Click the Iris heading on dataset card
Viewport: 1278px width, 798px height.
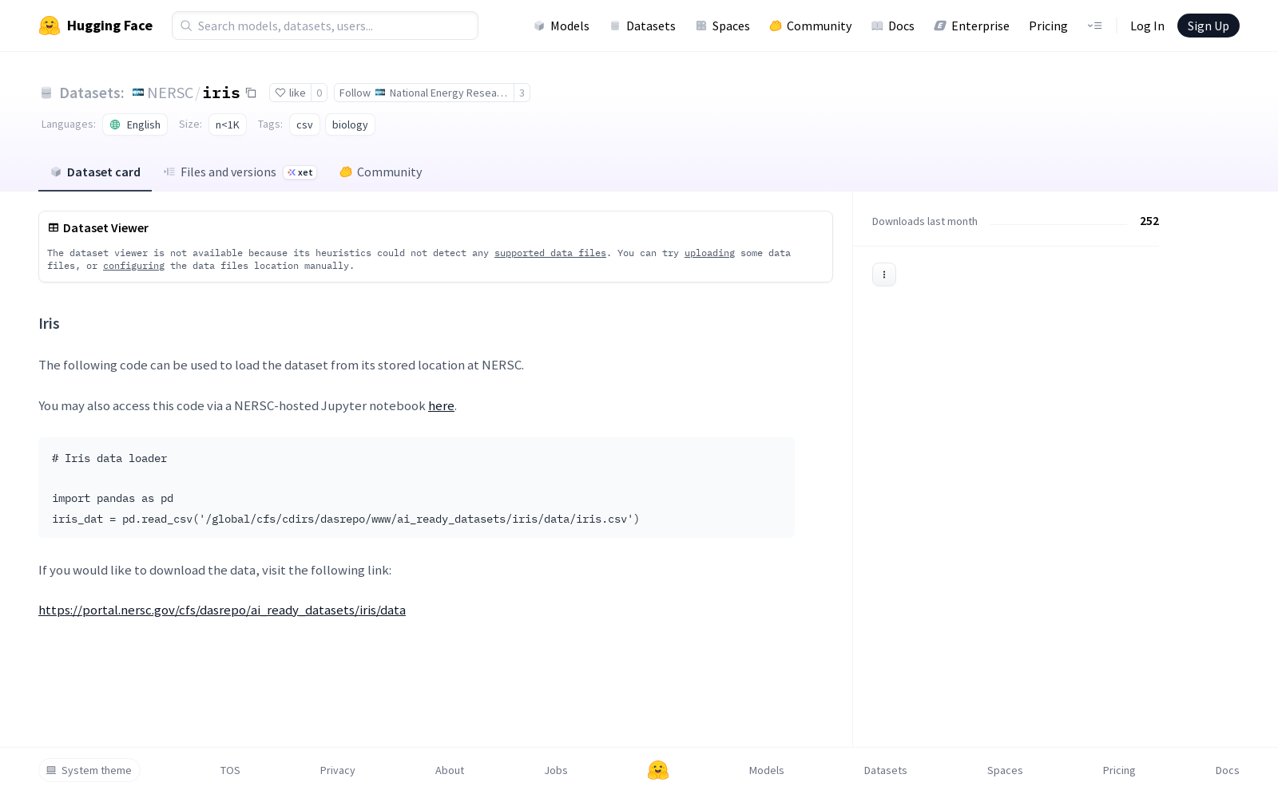click(x=49, y=323)
